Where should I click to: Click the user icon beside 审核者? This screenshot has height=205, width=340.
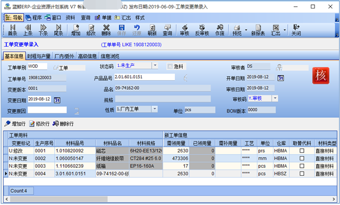[279, 67]
